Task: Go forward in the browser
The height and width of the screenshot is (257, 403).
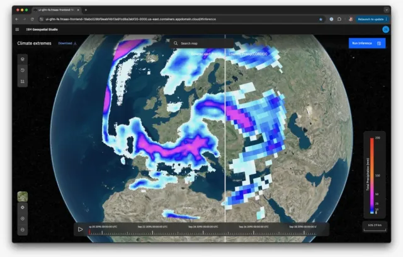Action: (25, 20)
